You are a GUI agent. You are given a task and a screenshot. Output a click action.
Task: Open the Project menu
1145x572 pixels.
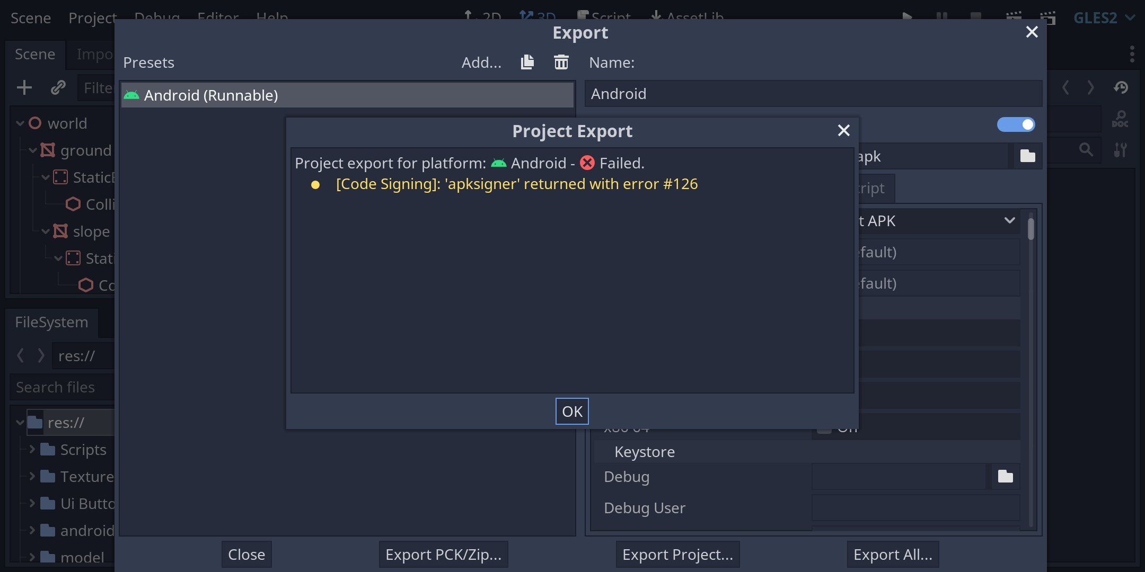[x=92, y=18]
